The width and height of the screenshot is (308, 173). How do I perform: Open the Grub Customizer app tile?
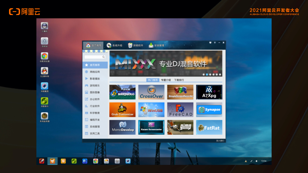coord(122,110)
